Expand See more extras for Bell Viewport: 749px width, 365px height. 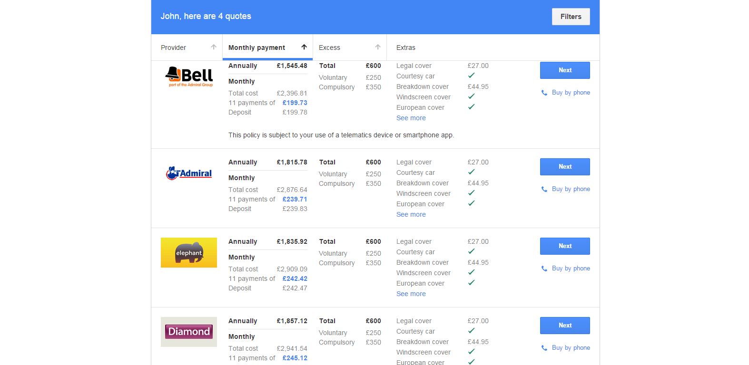tap(411, 118)
